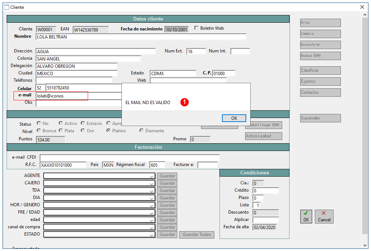This screenshot has height=251, width=371.
Task: Click the R.F.C. field
Action: pyautogui.click(x=63, y=165)
